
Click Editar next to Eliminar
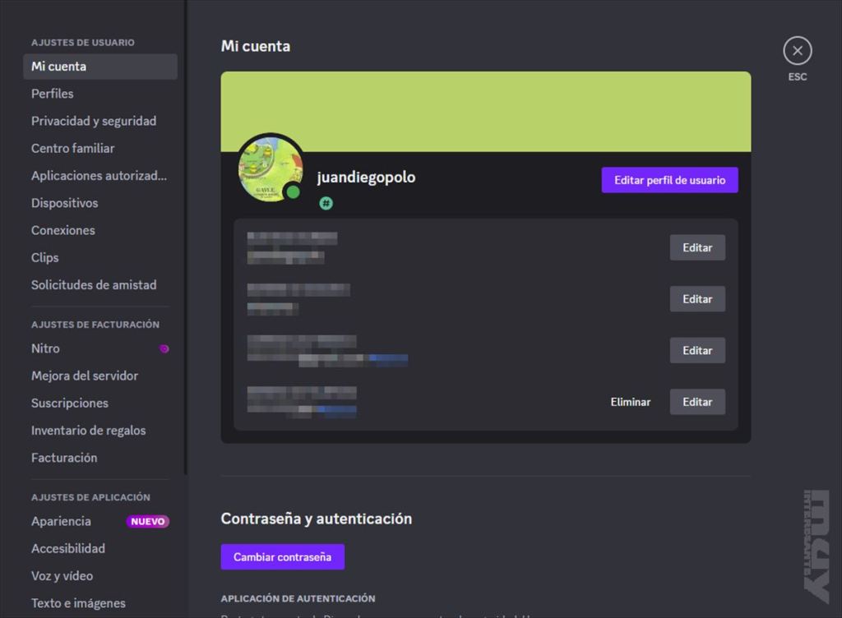[697, 403]
